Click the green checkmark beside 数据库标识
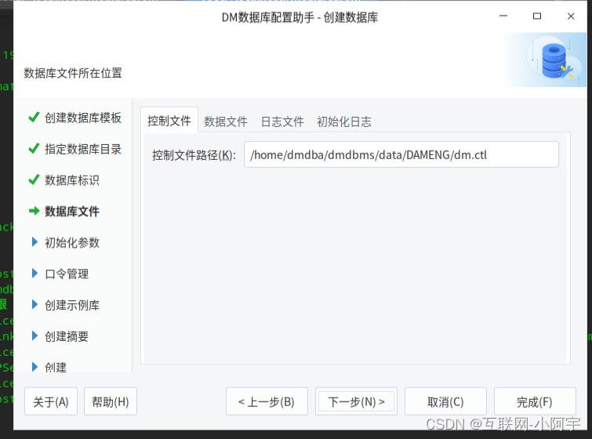The image size is (592, 439). point(34,180)
